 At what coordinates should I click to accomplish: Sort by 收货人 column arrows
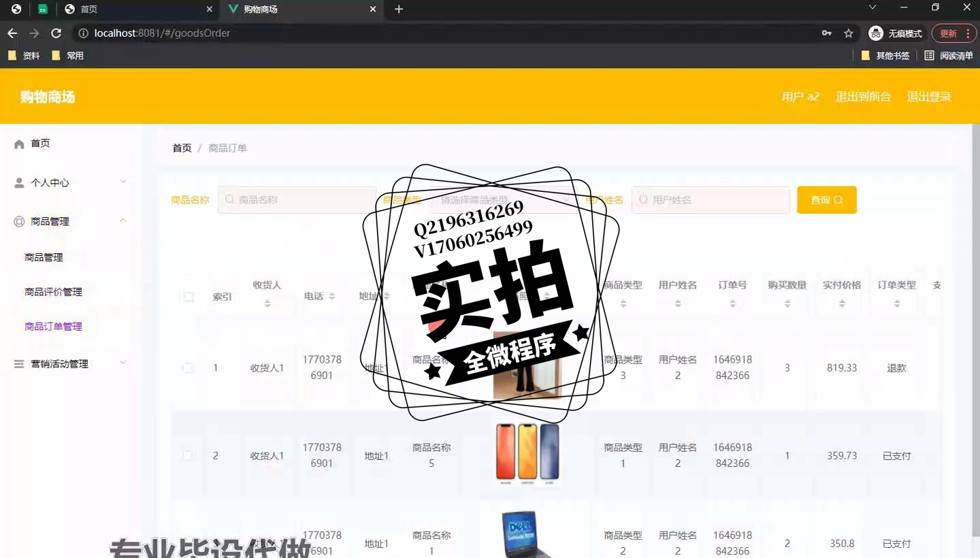tap(267, 303)
